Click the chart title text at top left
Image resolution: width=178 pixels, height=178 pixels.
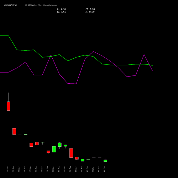pos(31,5)
